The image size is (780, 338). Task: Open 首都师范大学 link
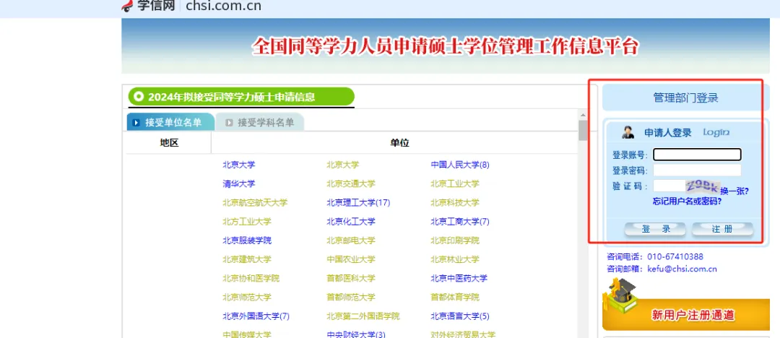coord(351,297)
